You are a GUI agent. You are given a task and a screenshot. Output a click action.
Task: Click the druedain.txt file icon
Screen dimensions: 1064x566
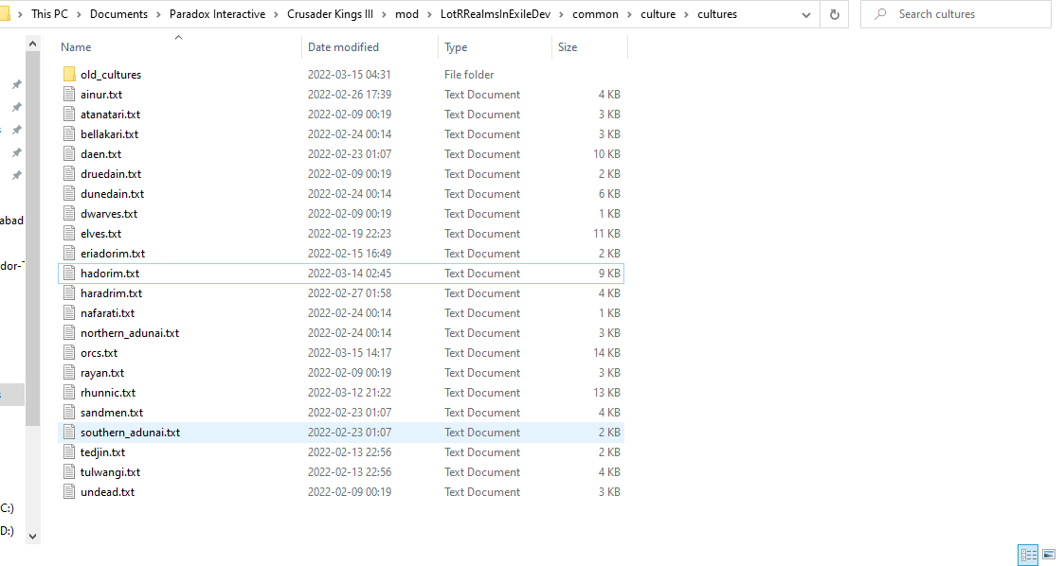(69, 173)
